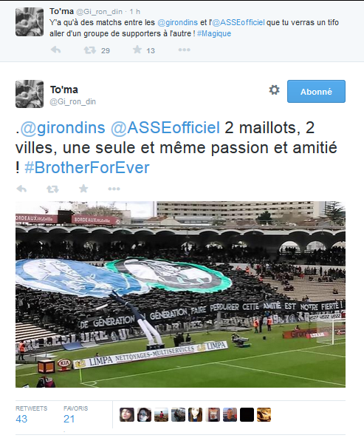Open the stadium tifo photo
The height and width of the screenshot is (438, 364).
[180, 294]
